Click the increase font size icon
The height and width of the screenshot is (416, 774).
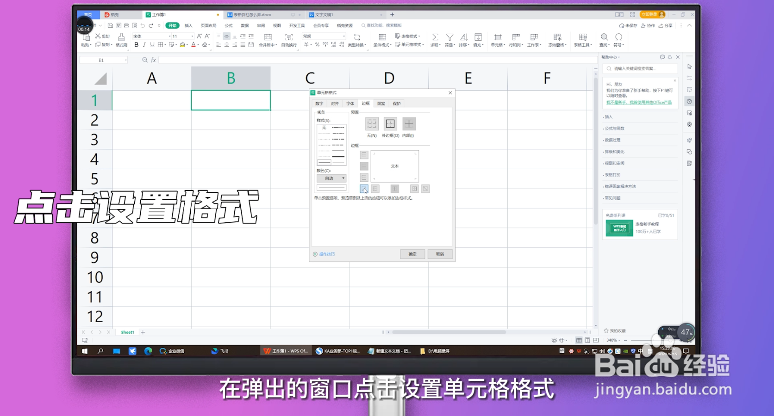click(x=199, y=36)
